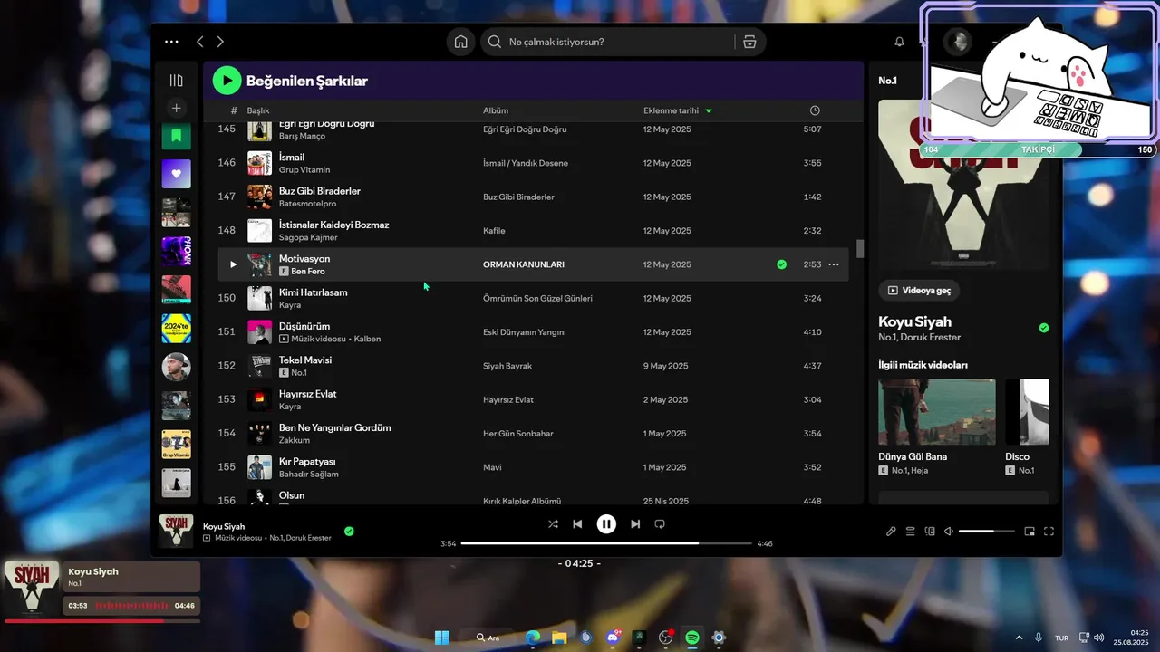The width and height of the screenshot is (1160, 652).
Task: Open more options for the Motivasyon row
Action: click(x=834, y=264)
